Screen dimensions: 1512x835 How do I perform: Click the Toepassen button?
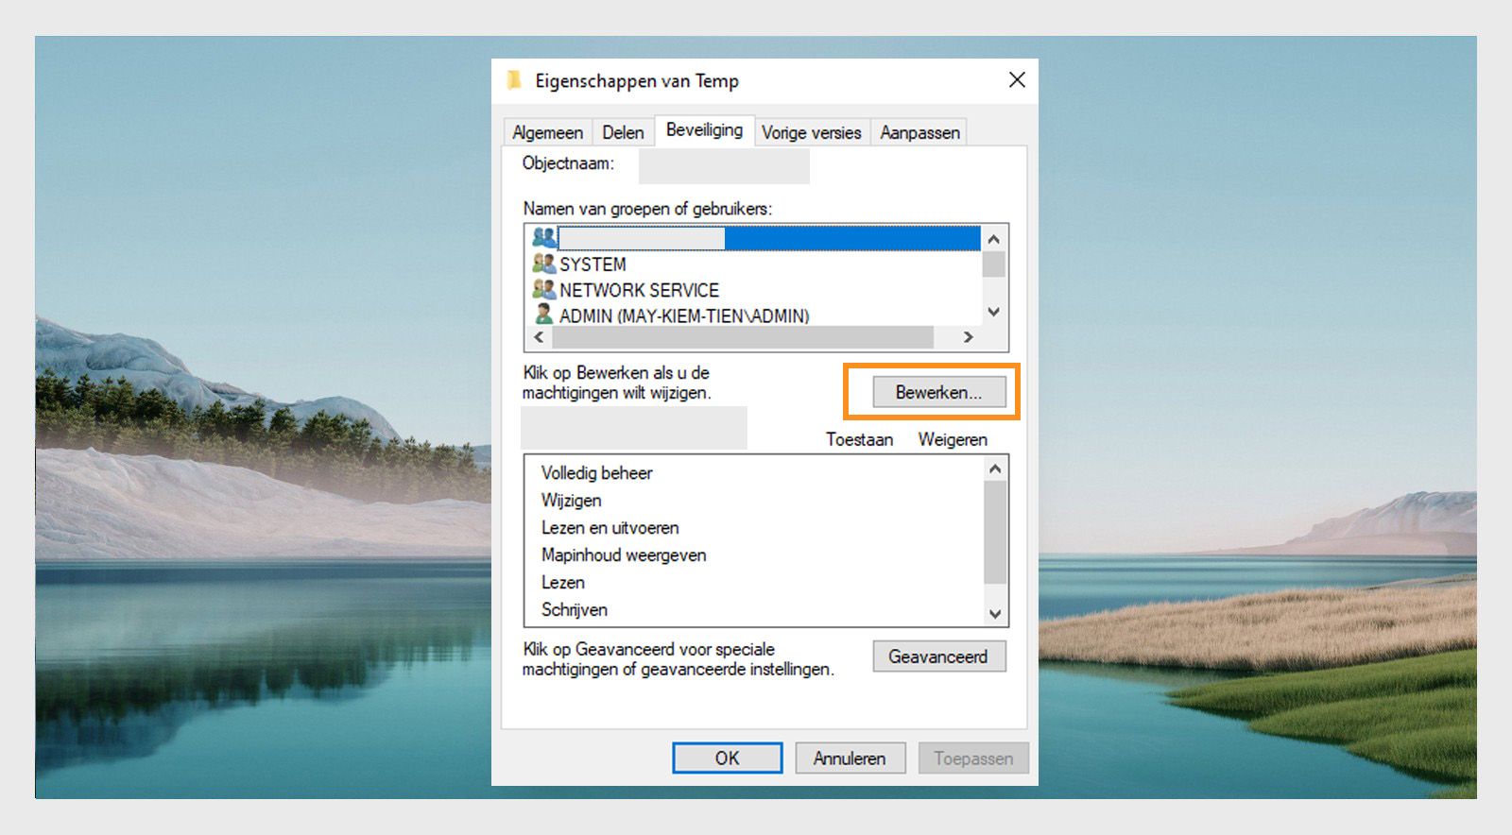[x=973, y=758]
